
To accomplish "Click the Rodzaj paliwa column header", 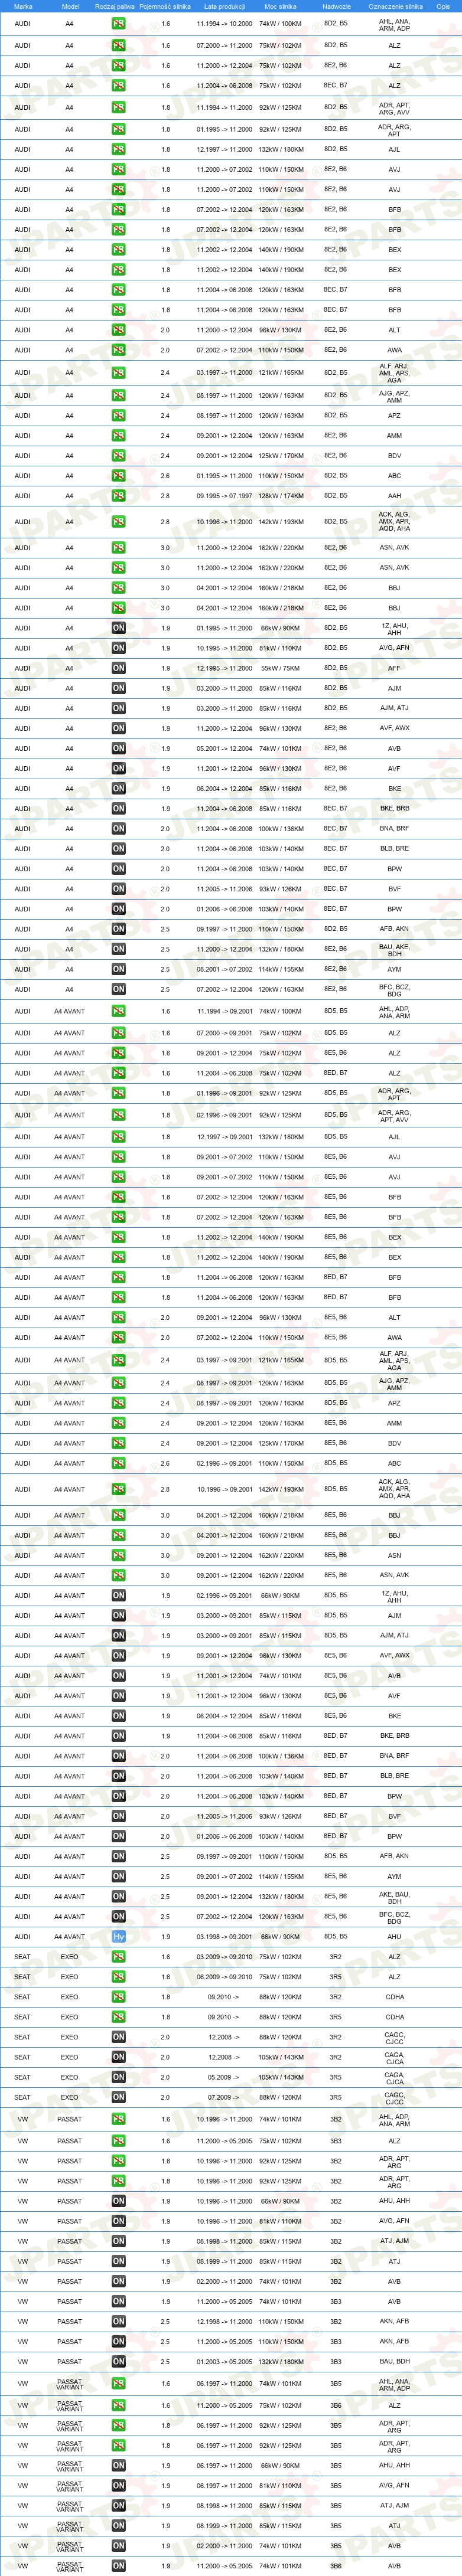I will (x=114, y=6).
